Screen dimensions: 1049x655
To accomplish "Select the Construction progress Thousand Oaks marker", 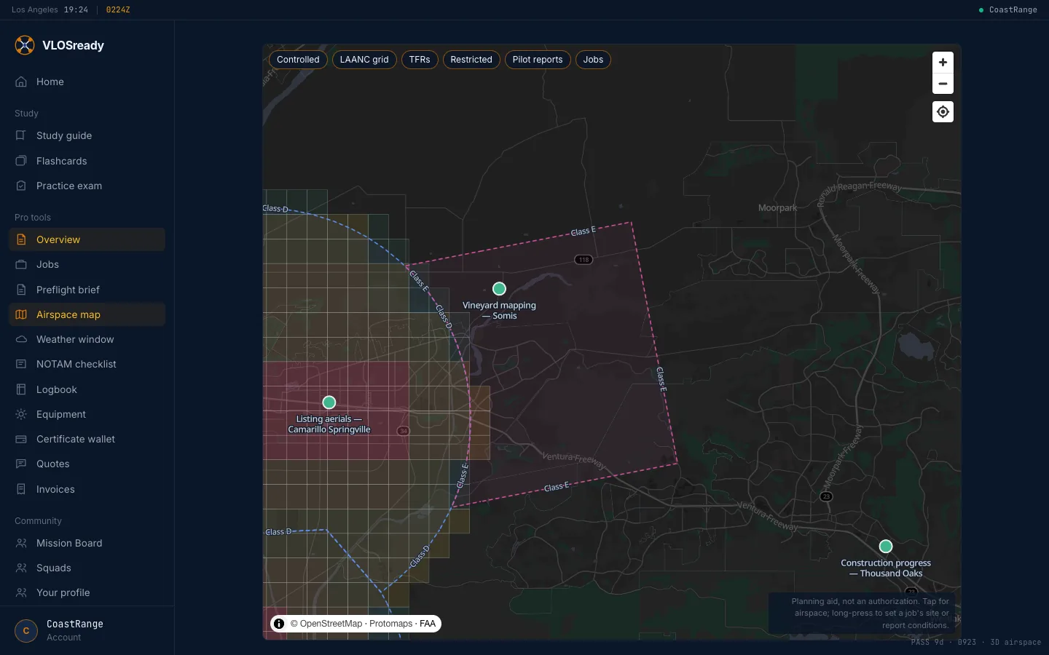I will tap(886, 547).
